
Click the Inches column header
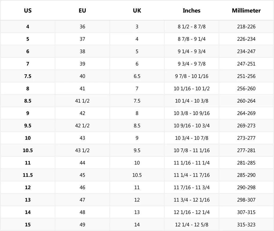[x=192, y=11]
